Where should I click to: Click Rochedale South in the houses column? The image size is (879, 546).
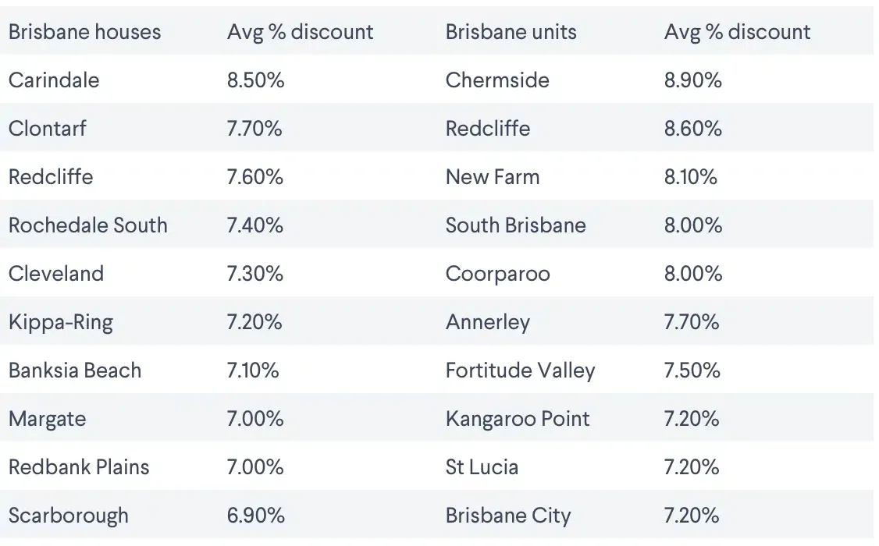87,225
